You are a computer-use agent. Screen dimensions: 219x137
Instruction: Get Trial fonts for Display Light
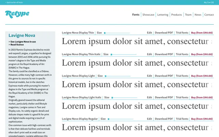[x=182, y=76]
